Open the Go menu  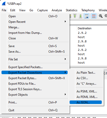point(31,10)
